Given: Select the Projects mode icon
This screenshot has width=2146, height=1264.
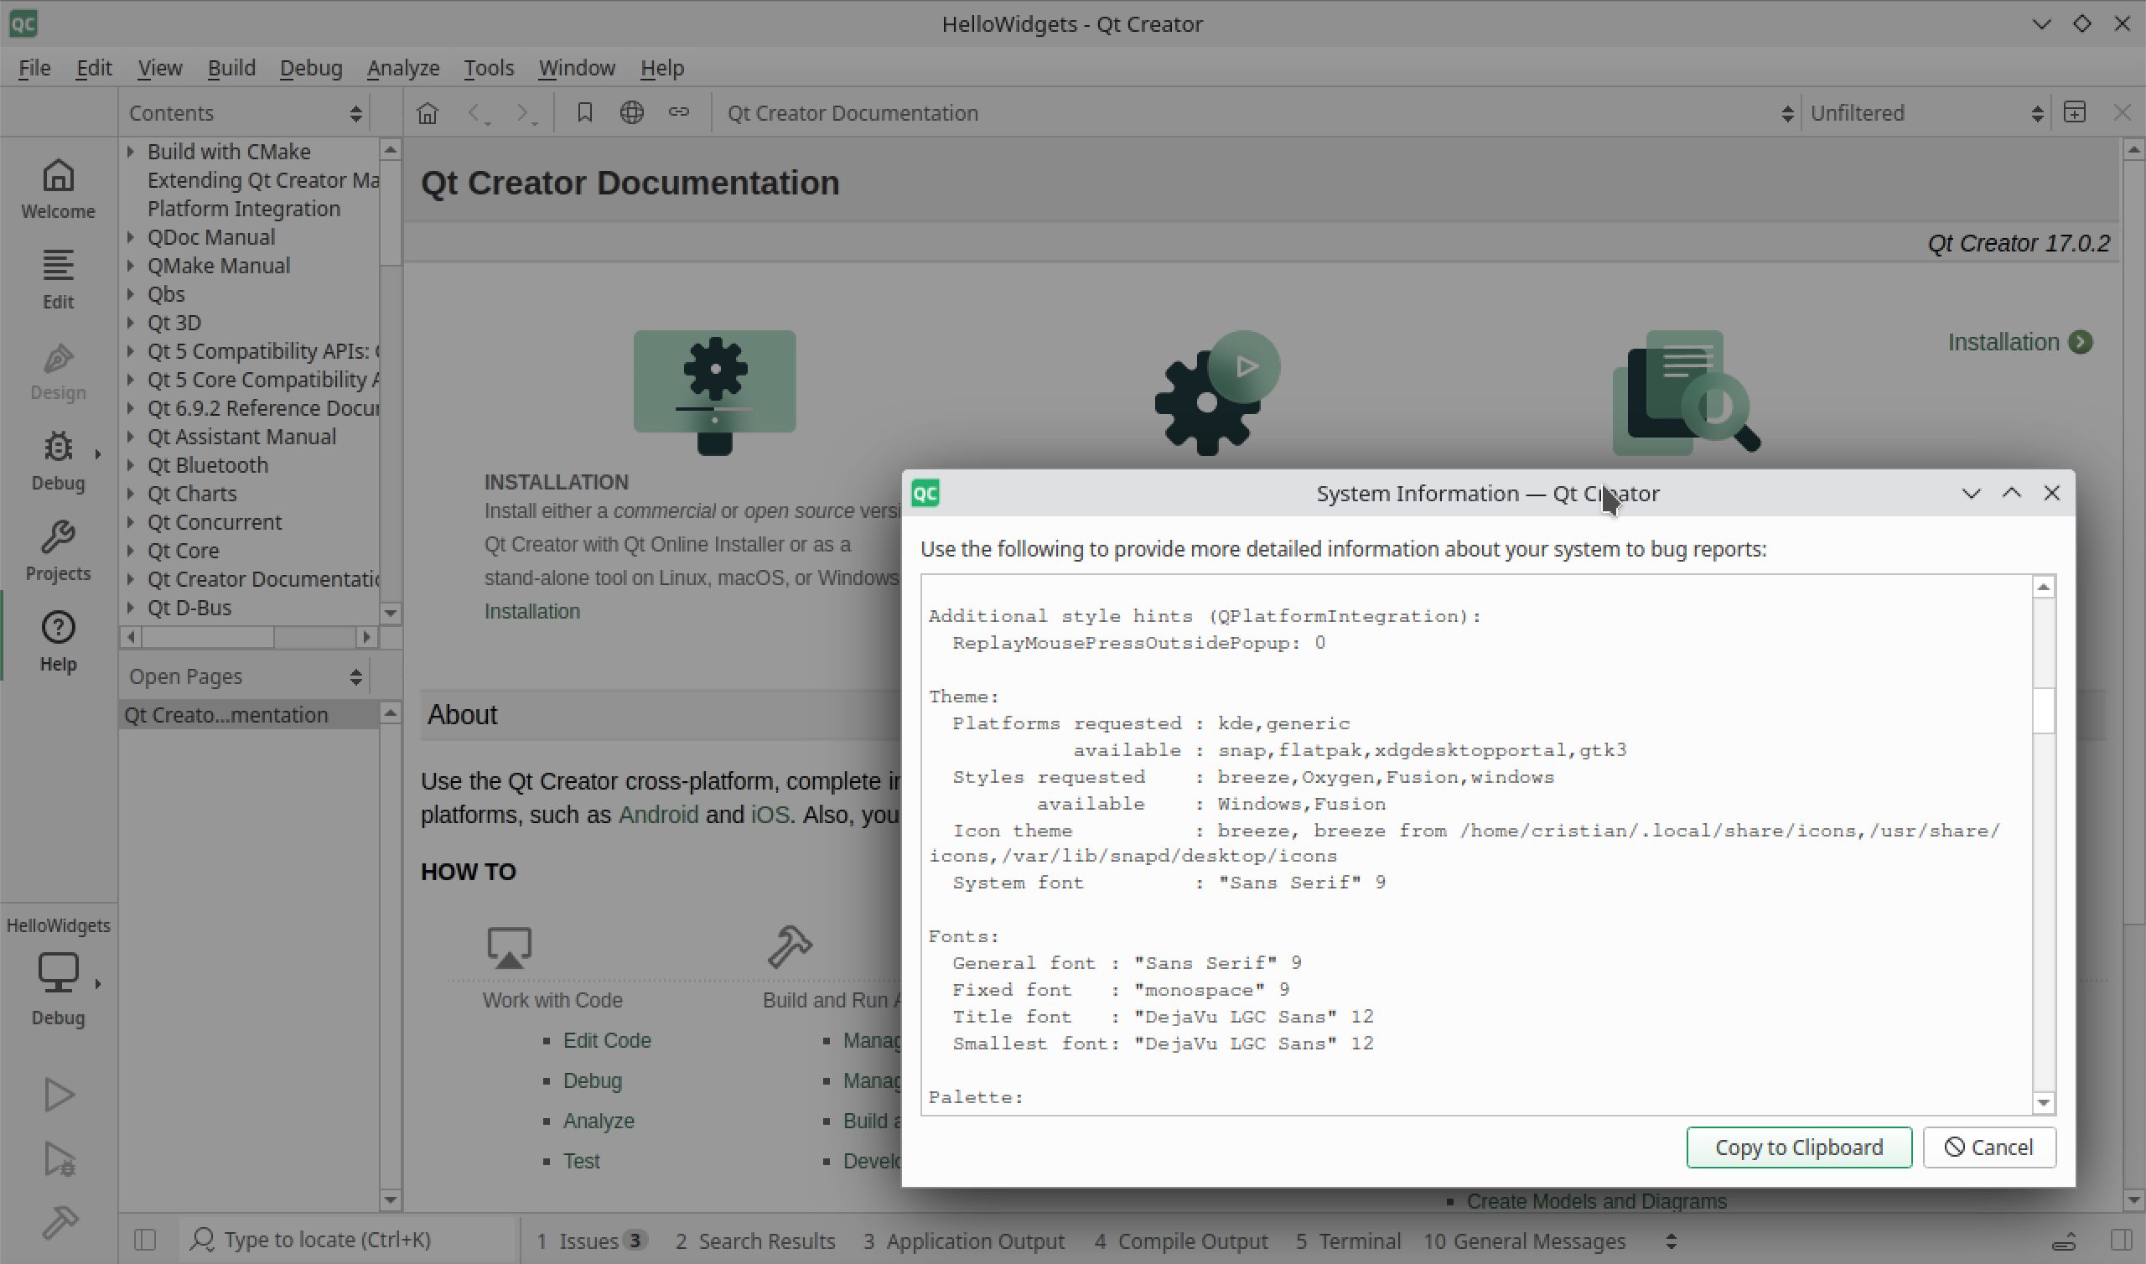Looking at the screenshot, I should [57, 550].
